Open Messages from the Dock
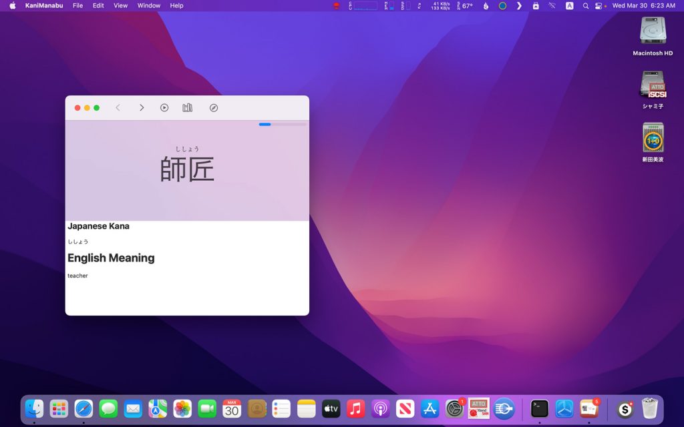This screenshot has width=684, height=427. click(108, 409)
